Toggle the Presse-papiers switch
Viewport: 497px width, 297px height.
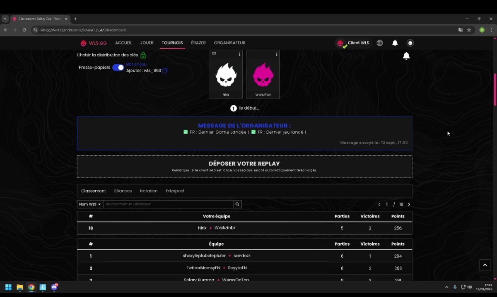click(x=118, y=67)
